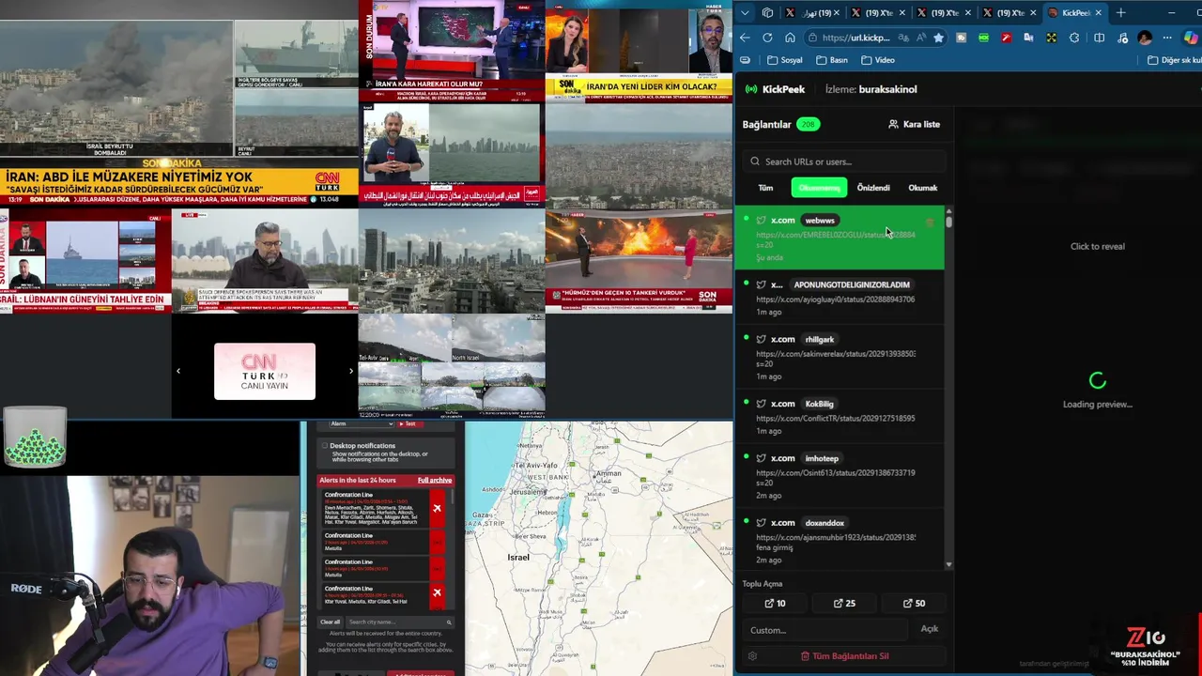The height and width of the screenshot is (676, 1202).
Task: Open KickPeek settings gear icon
Action: point(752,656)
